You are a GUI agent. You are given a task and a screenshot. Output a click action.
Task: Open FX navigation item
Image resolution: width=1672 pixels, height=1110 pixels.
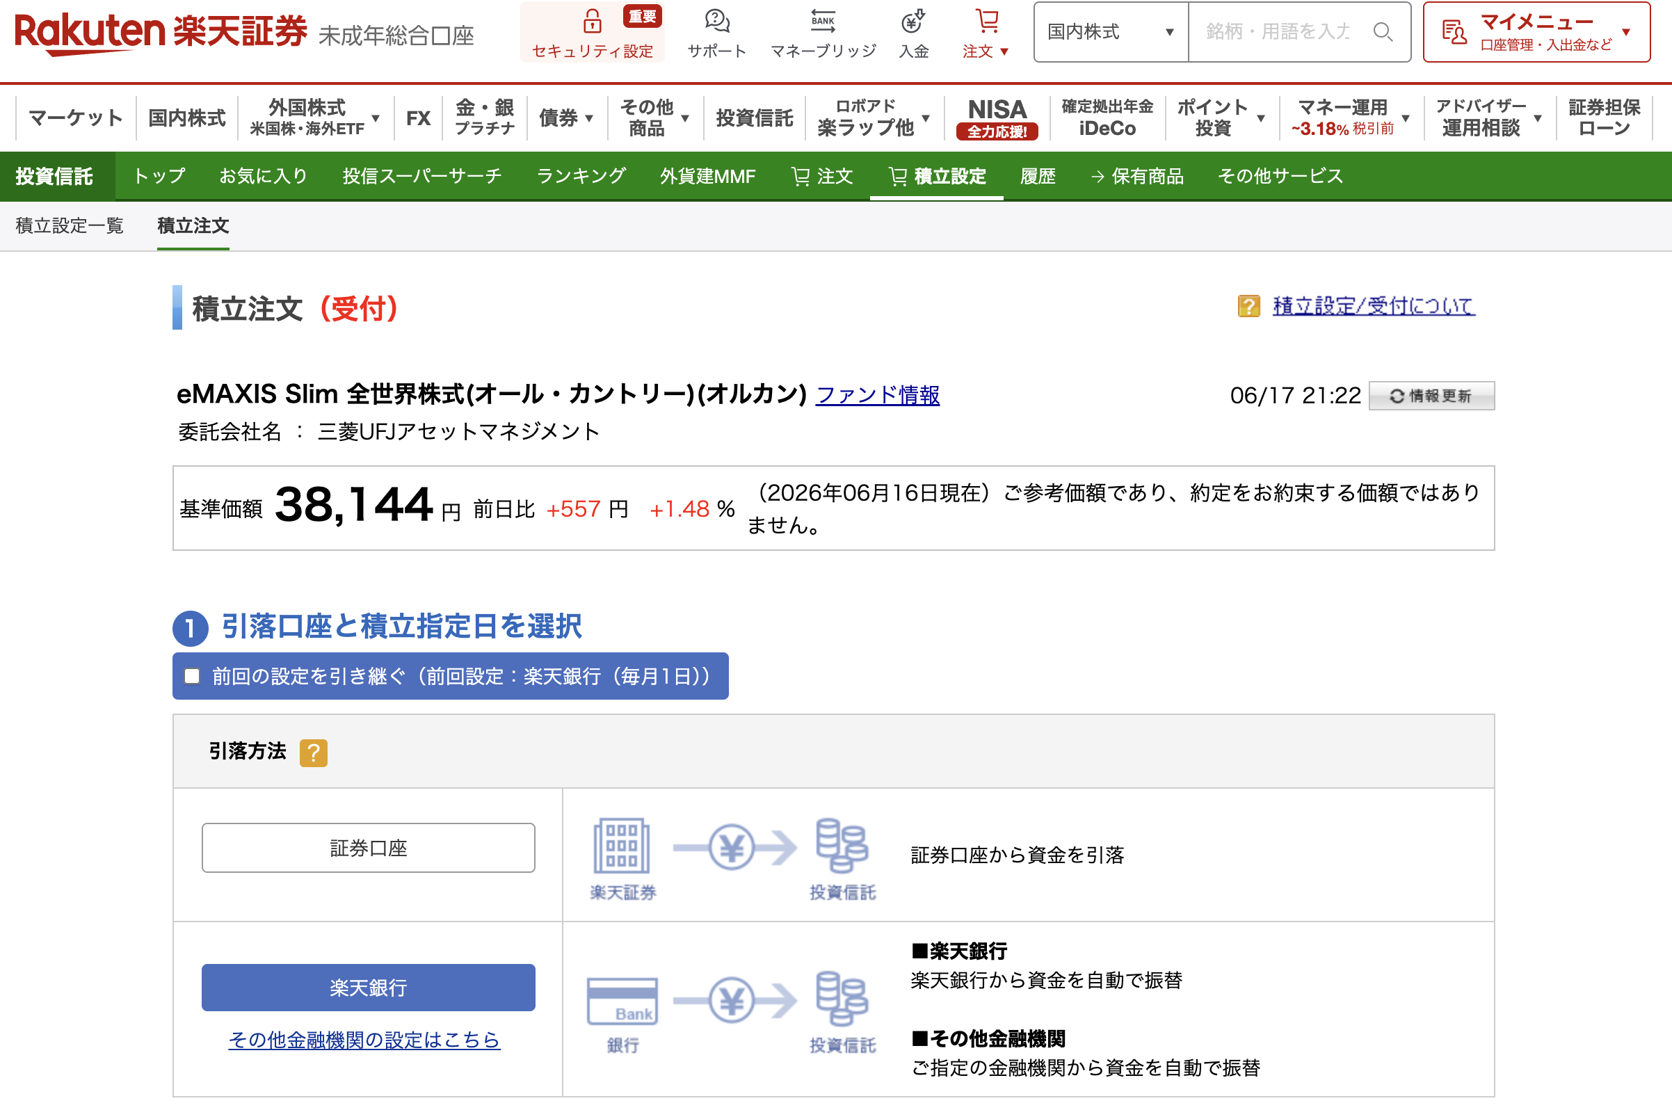[419, 118]
